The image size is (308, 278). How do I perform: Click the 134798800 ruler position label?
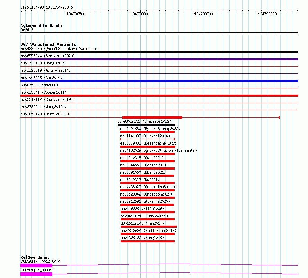click(x=267, y=14)
